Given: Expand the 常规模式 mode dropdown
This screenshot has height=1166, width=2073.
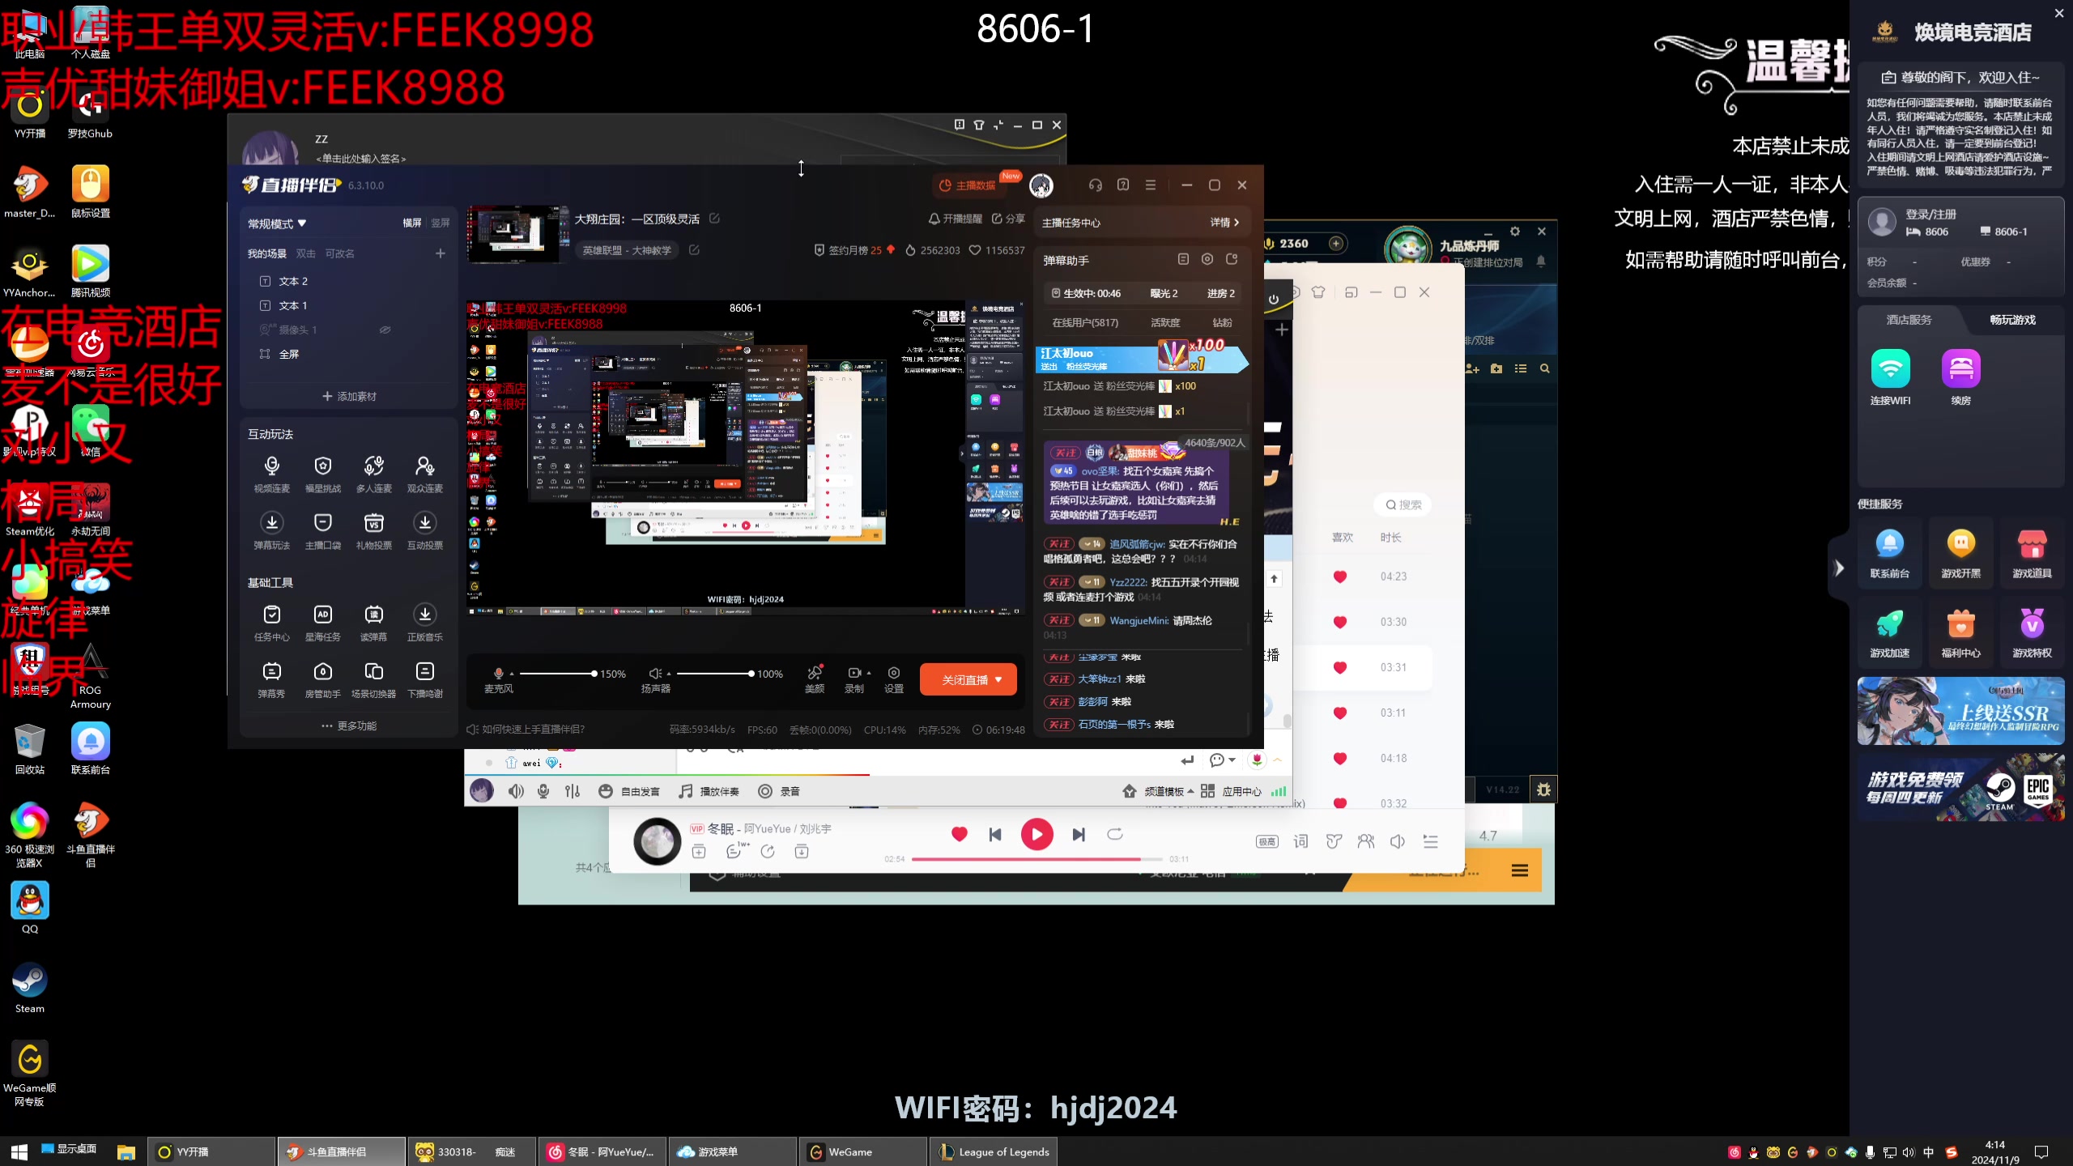Looking at the screenshot, I should 277,223.
